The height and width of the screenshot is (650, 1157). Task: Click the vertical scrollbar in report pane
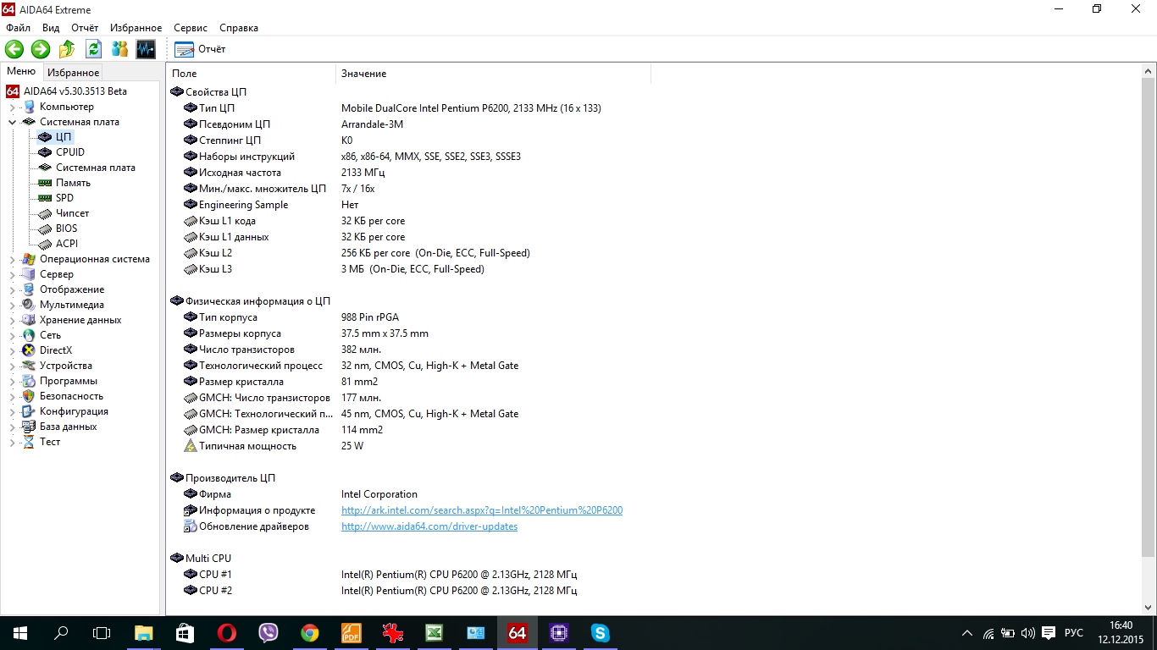point(1148,339)
